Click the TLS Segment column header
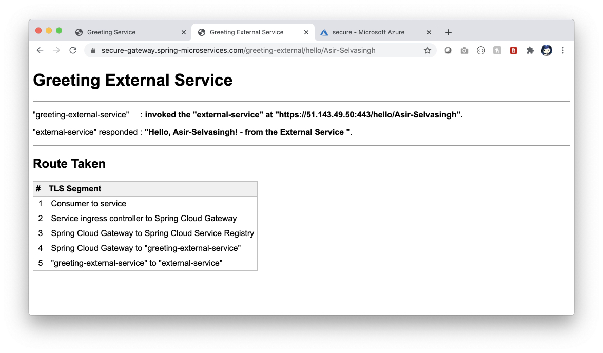603x353 pixels. pos(151,189)
